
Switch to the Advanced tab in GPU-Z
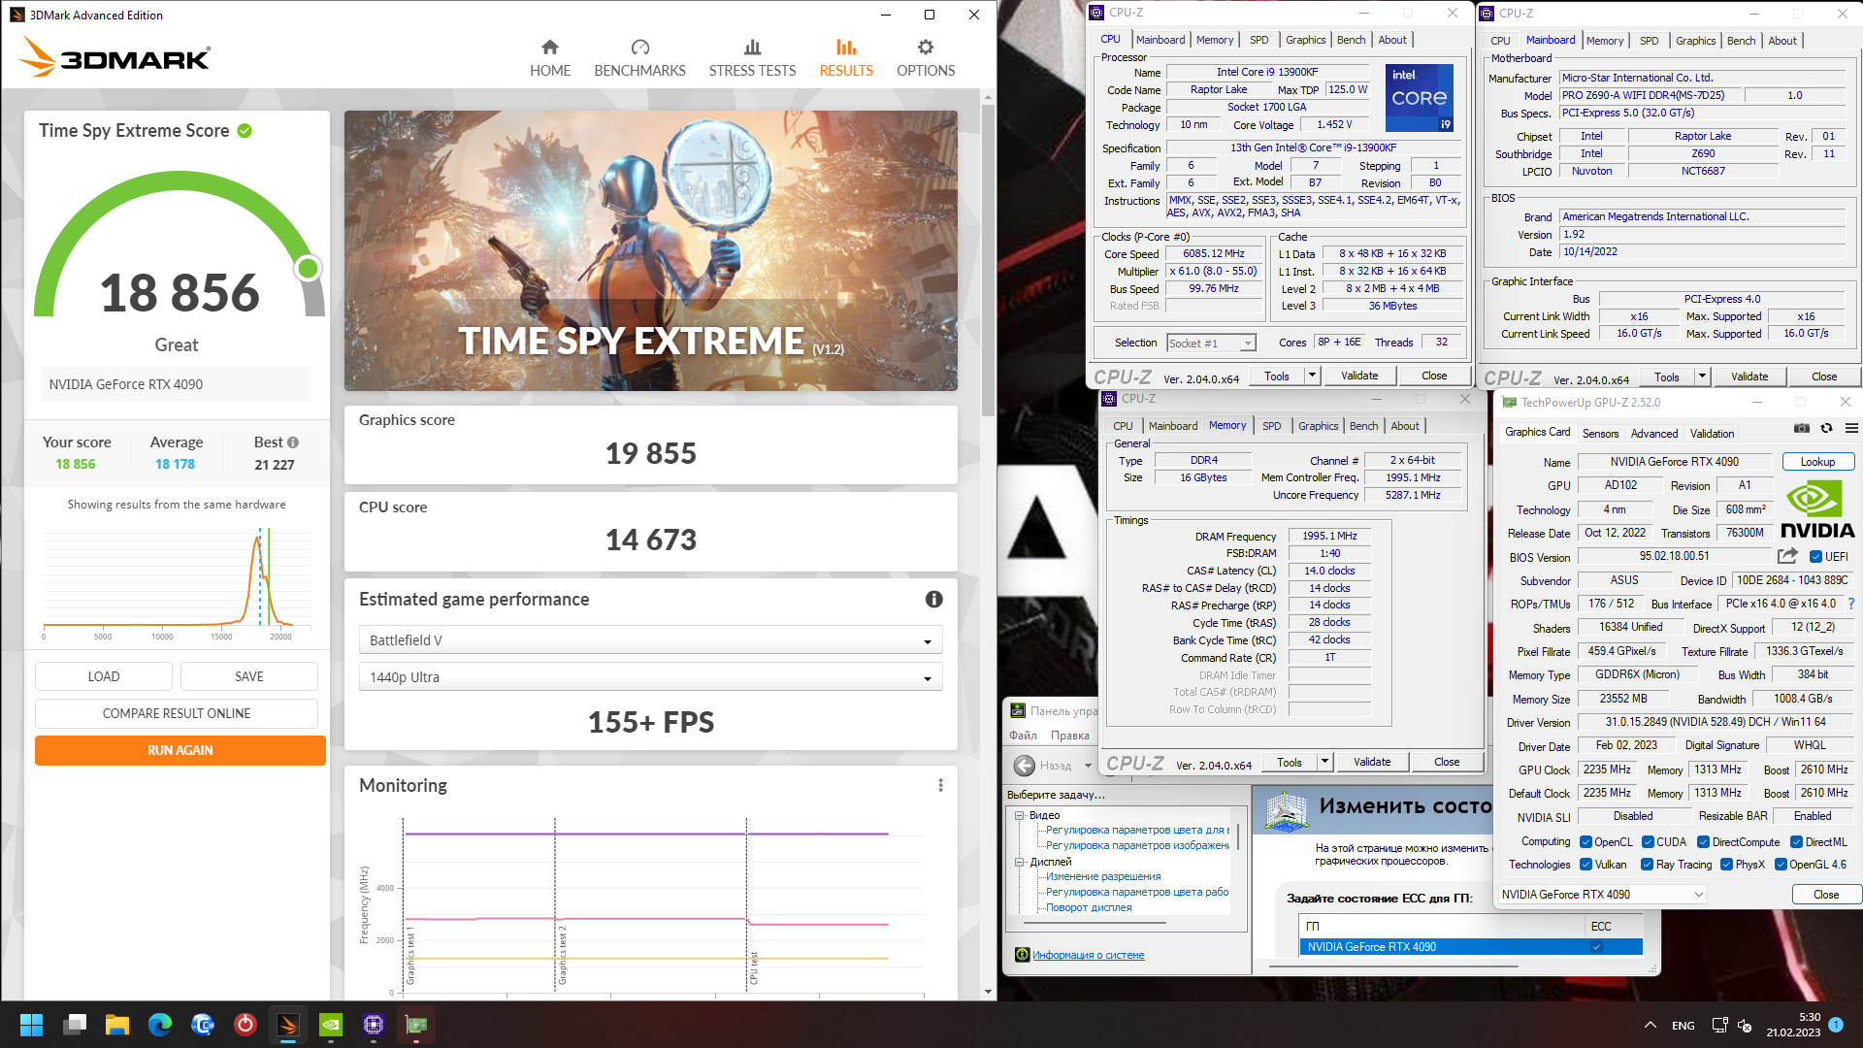click(x=1653, y=434)
